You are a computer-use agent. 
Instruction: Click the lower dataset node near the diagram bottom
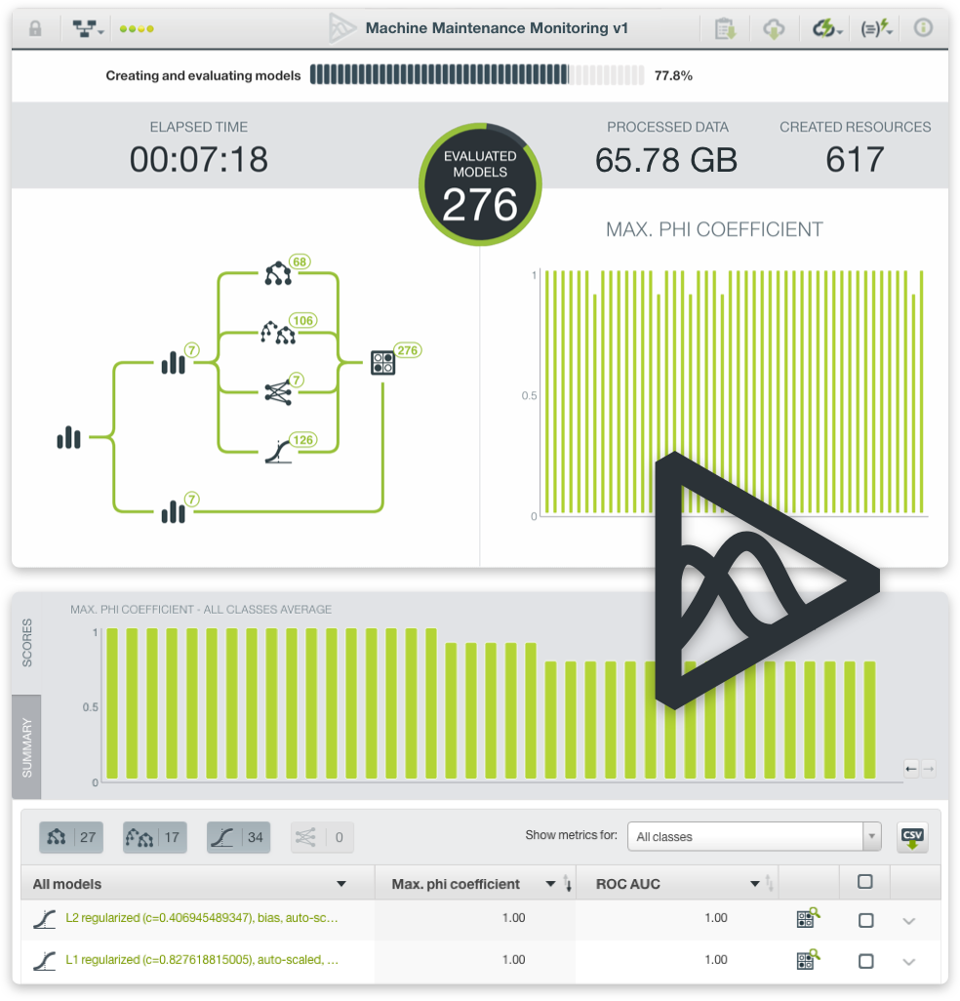[174, 511]
